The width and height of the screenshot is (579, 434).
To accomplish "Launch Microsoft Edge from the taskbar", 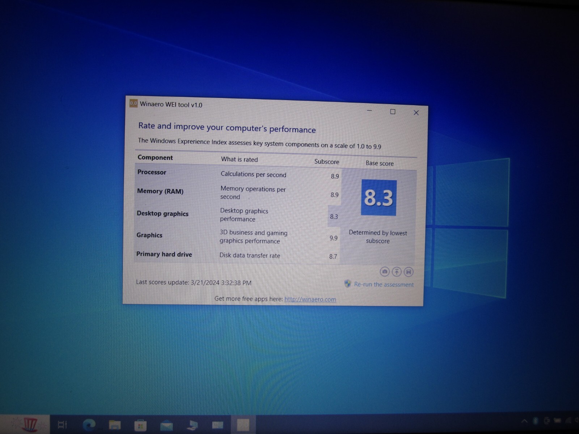I will coord(89,425).
